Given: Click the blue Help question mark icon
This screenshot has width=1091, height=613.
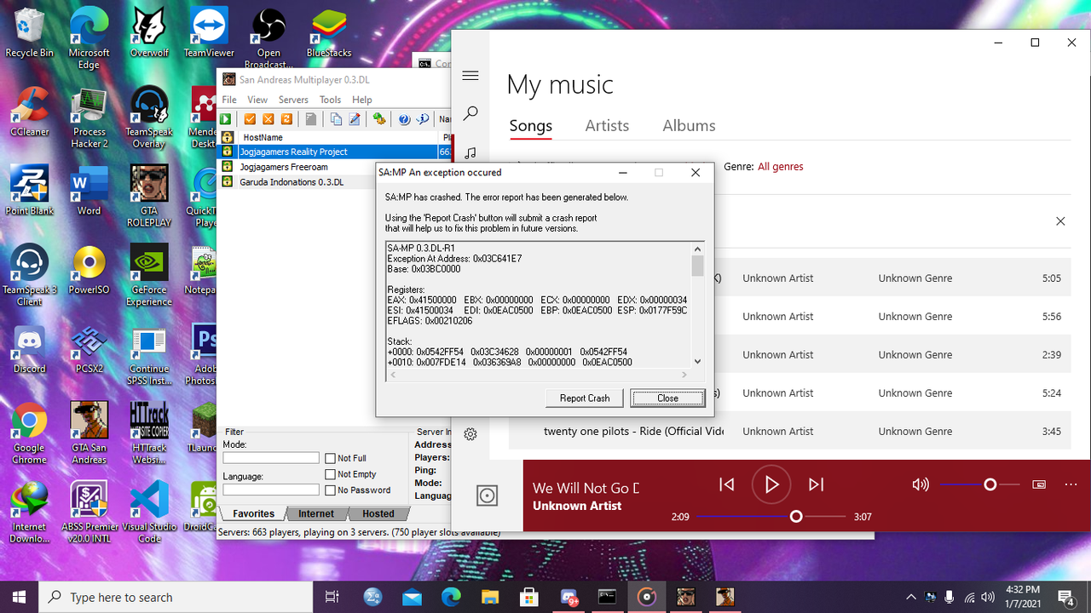Looking at the screenshot, I should (x=404, y=119).
